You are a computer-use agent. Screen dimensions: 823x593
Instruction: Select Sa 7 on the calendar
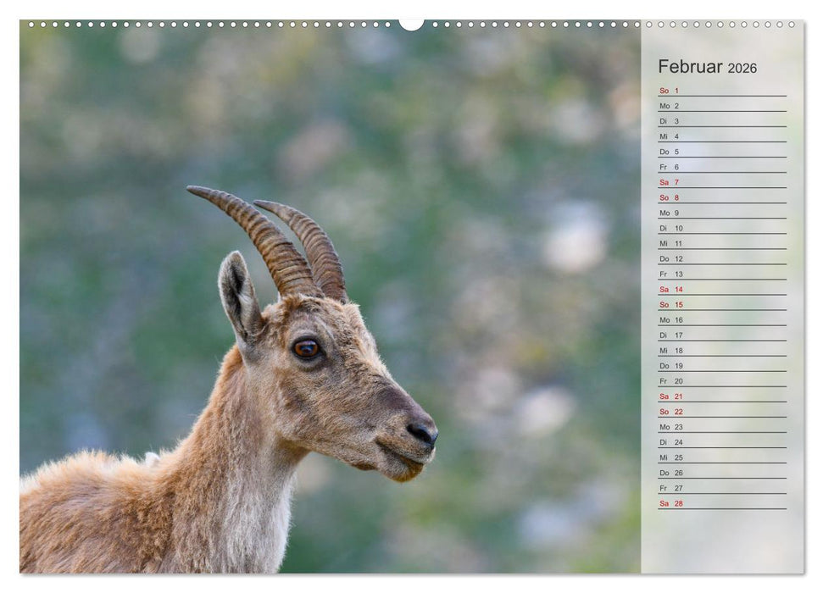[x=670, y=182]
